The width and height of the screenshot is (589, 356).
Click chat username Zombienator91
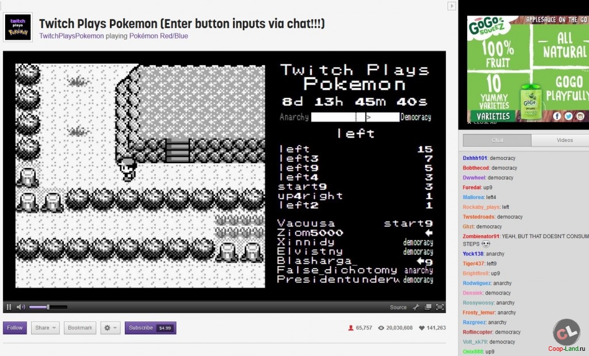pyautogui.click(x=481, y=236)
